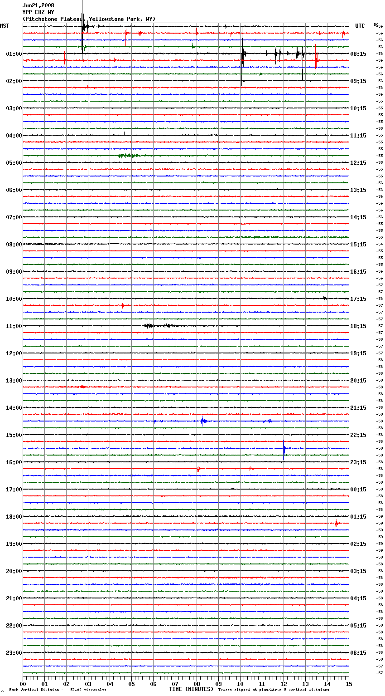Click the 19:15 UTC time label
The width and height of the screenshot is (385, 696).
(x=358, y=353)
